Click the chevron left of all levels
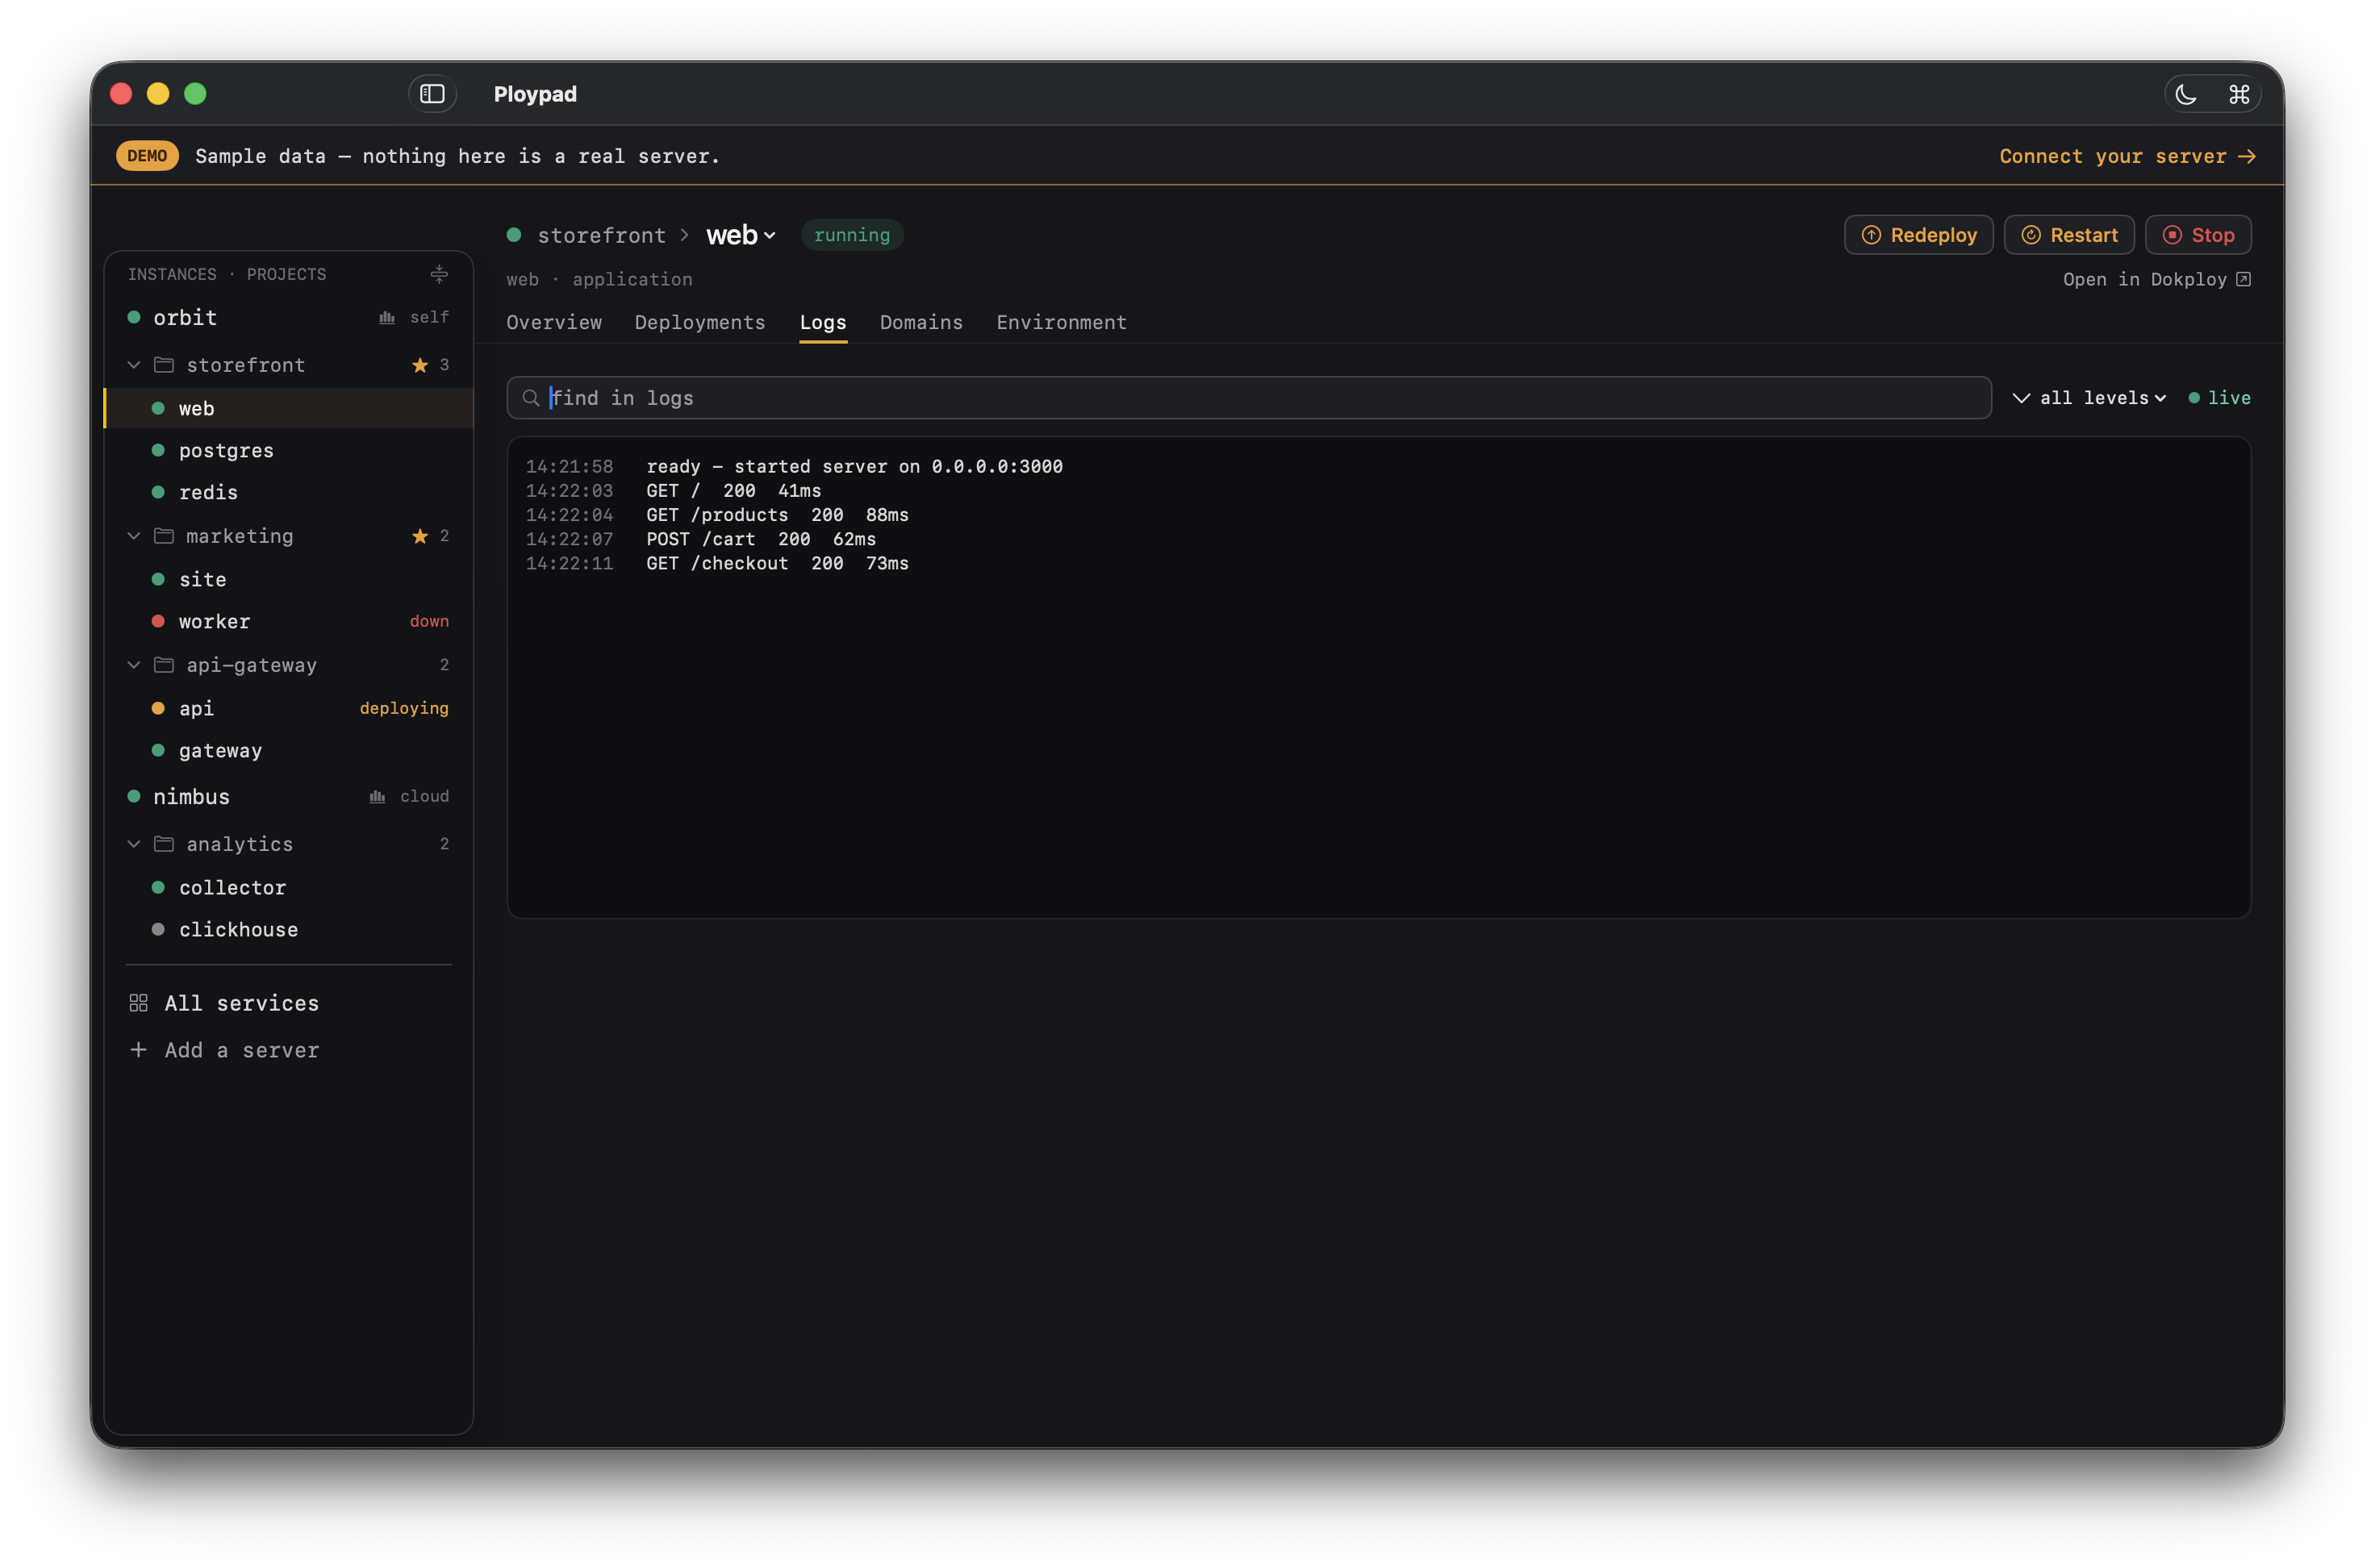This screenshot has width=2375, height=1568. pos(2021,398)
